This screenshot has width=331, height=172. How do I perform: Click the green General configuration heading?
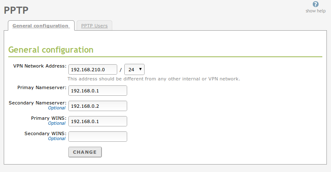(x=51, y=50)
